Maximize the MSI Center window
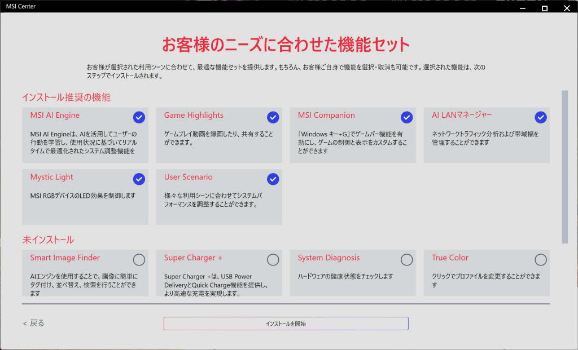578x350 pixels. click(545, 8)
